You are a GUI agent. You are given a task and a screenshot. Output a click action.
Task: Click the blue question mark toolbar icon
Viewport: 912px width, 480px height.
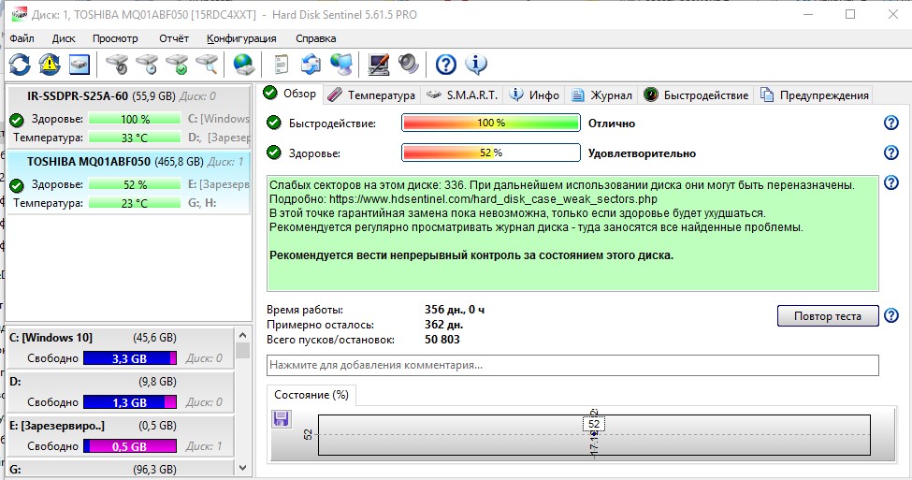(446, 64)
